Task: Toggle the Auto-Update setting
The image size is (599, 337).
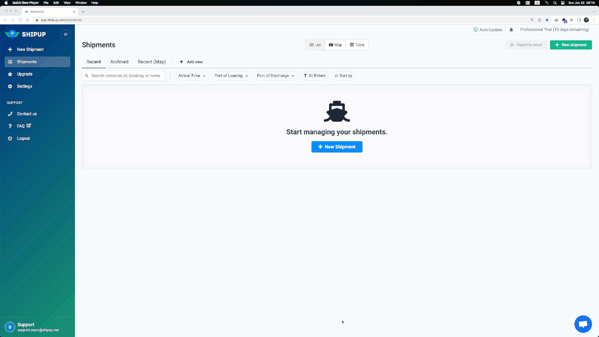Action: (488, 30)
